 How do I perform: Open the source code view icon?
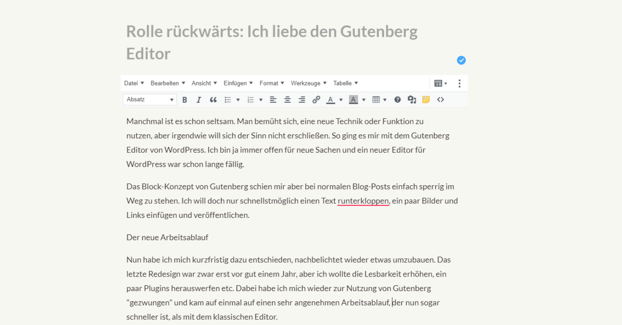440,100
